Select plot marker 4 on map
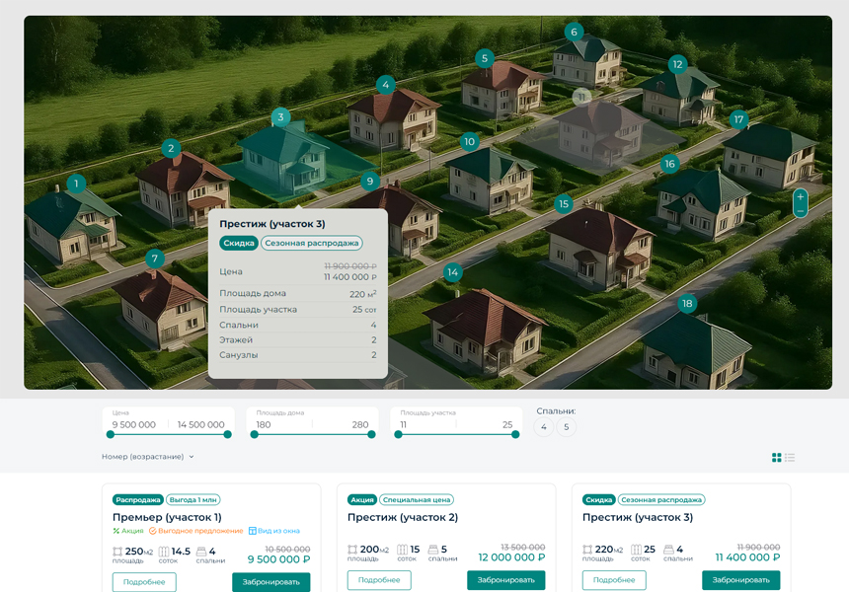 coord(386,85)
